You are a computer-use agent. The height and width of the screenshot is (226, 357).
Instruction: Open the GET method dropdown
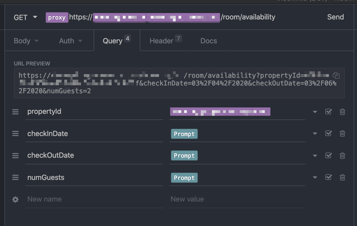click(x=25, y=17)
